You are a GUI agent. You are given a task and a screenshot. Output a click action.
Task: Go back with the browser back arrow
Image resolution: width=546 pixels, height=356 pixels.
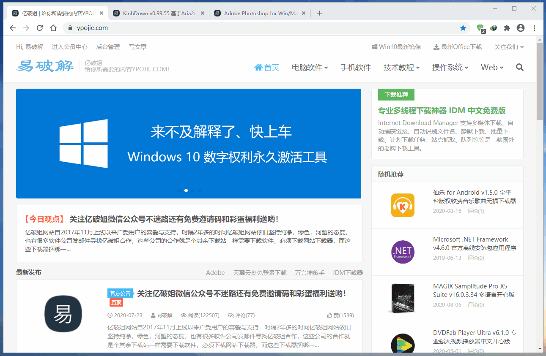tap(13, 28)
